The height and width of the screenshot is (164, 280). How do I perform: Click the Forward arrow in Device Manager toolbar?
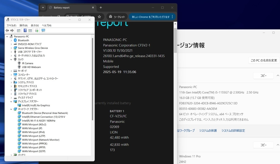pos(12,31)
